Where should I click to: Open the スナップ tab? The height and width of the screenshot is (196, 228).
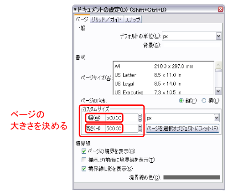point(133,20)
